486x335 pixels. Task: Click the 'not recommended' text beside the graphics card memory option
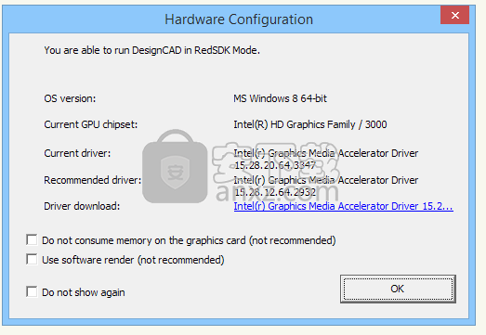click(x=293, y=240)
